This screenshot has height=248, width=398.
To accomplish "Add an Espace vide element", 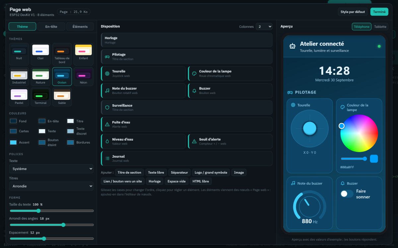I will (x=176, y=181).
